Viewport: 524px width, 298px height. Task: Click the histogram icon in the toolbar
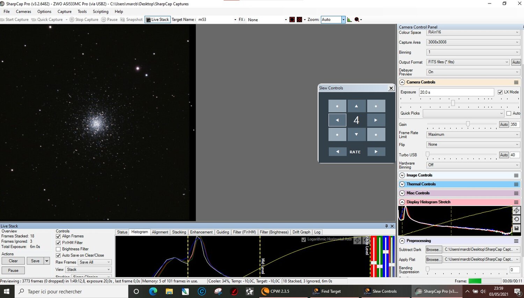(350, 20)
